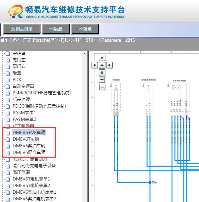Click the document icon beside 尾门左

click(8, 60)
